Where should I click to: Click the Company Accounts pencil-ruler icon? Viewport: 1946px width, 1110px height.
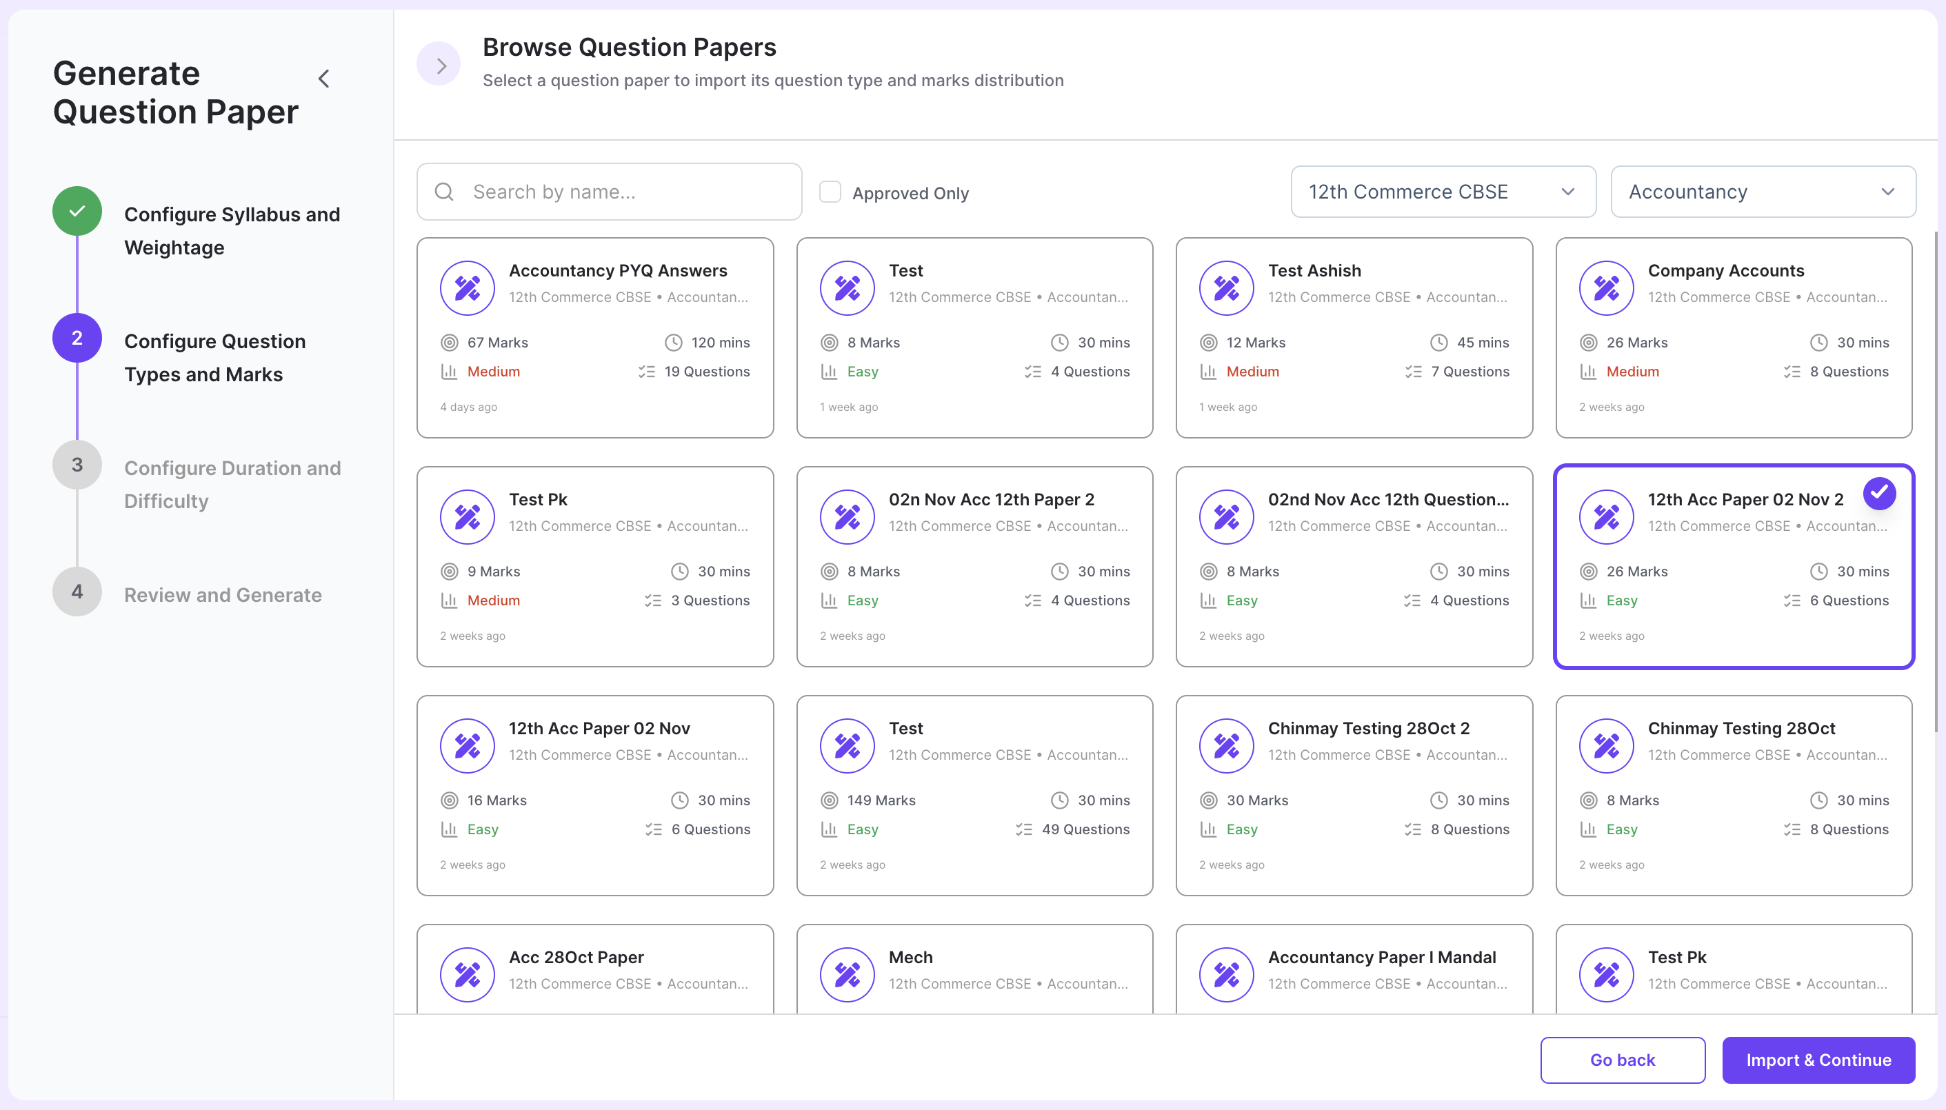click(x=1606, y=287)
